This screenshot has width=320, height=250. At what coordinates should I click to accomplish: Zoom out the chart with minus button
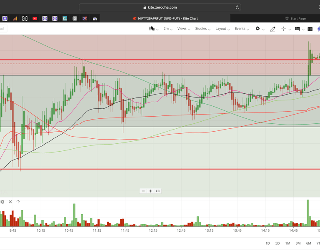click(143, 191)
